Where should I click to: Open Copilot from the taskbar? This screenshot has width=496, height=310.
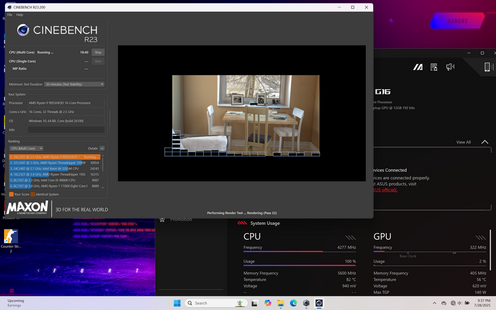click(x=267, y=303)
